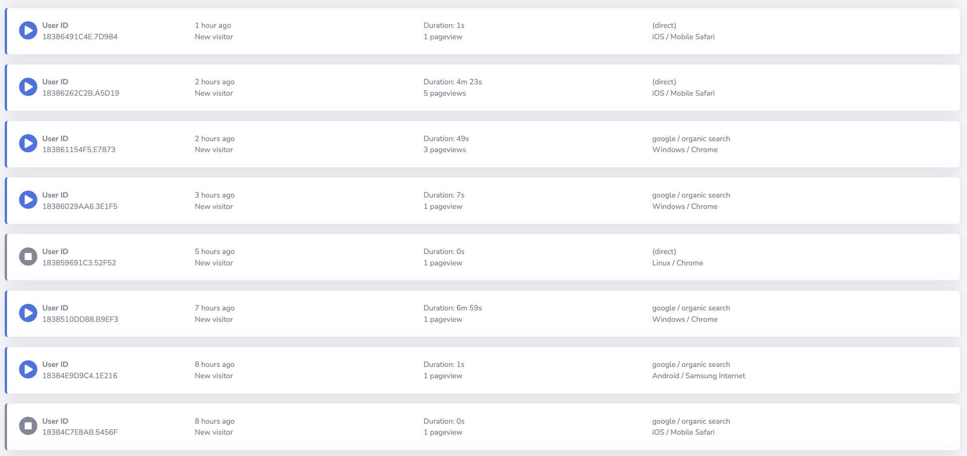Play recording of user 183861154F5.E7873
967x456 pixels.
point(28,143)
